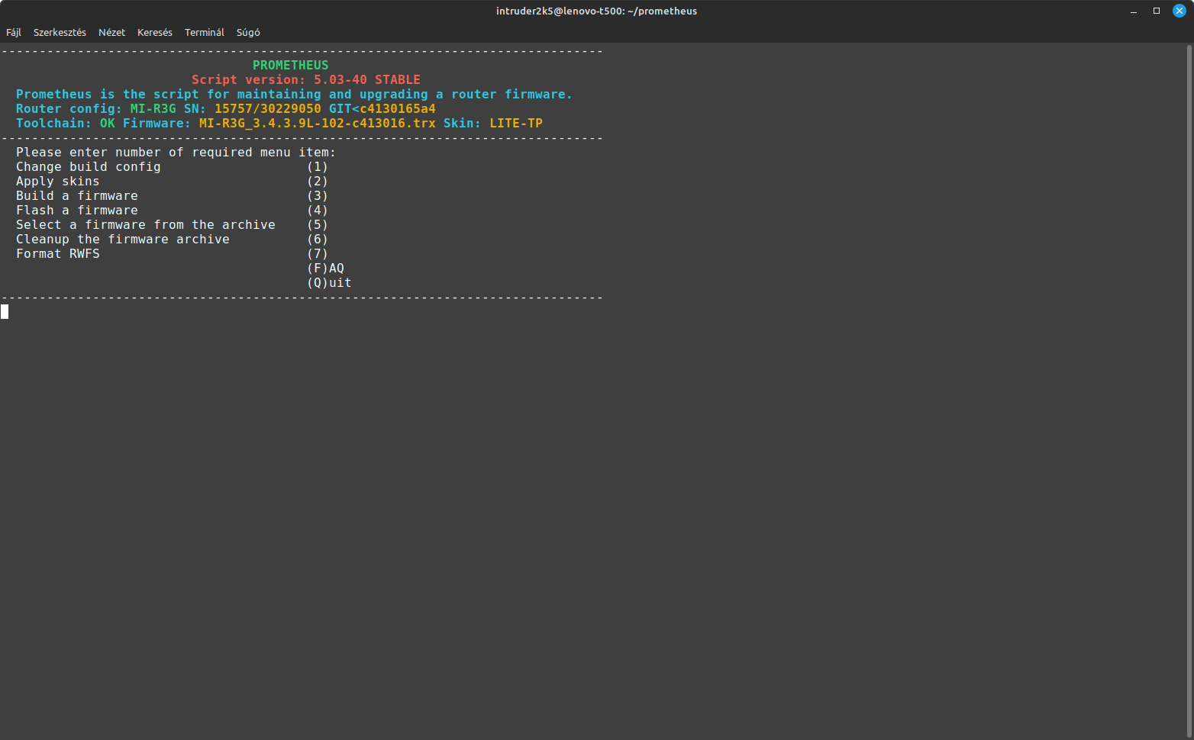Open the Nézet menu
The width and height of the screenshot is (1194, 740).
tap(111, 33)
